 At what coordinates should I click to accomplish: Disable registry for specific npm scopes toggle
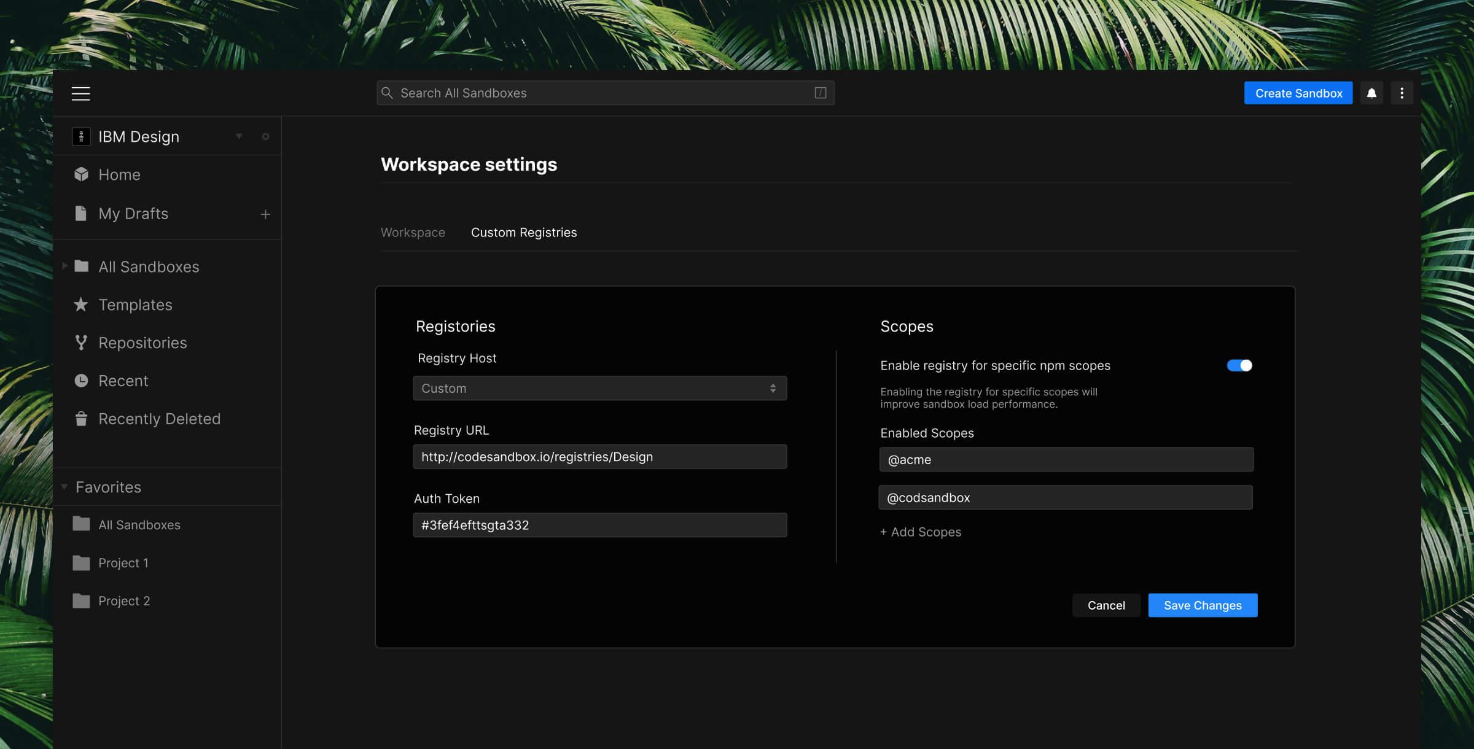coord(1239,365)
